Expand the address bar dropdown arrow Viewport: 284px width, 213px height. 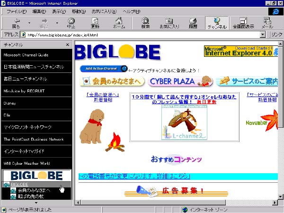point(262,35)
